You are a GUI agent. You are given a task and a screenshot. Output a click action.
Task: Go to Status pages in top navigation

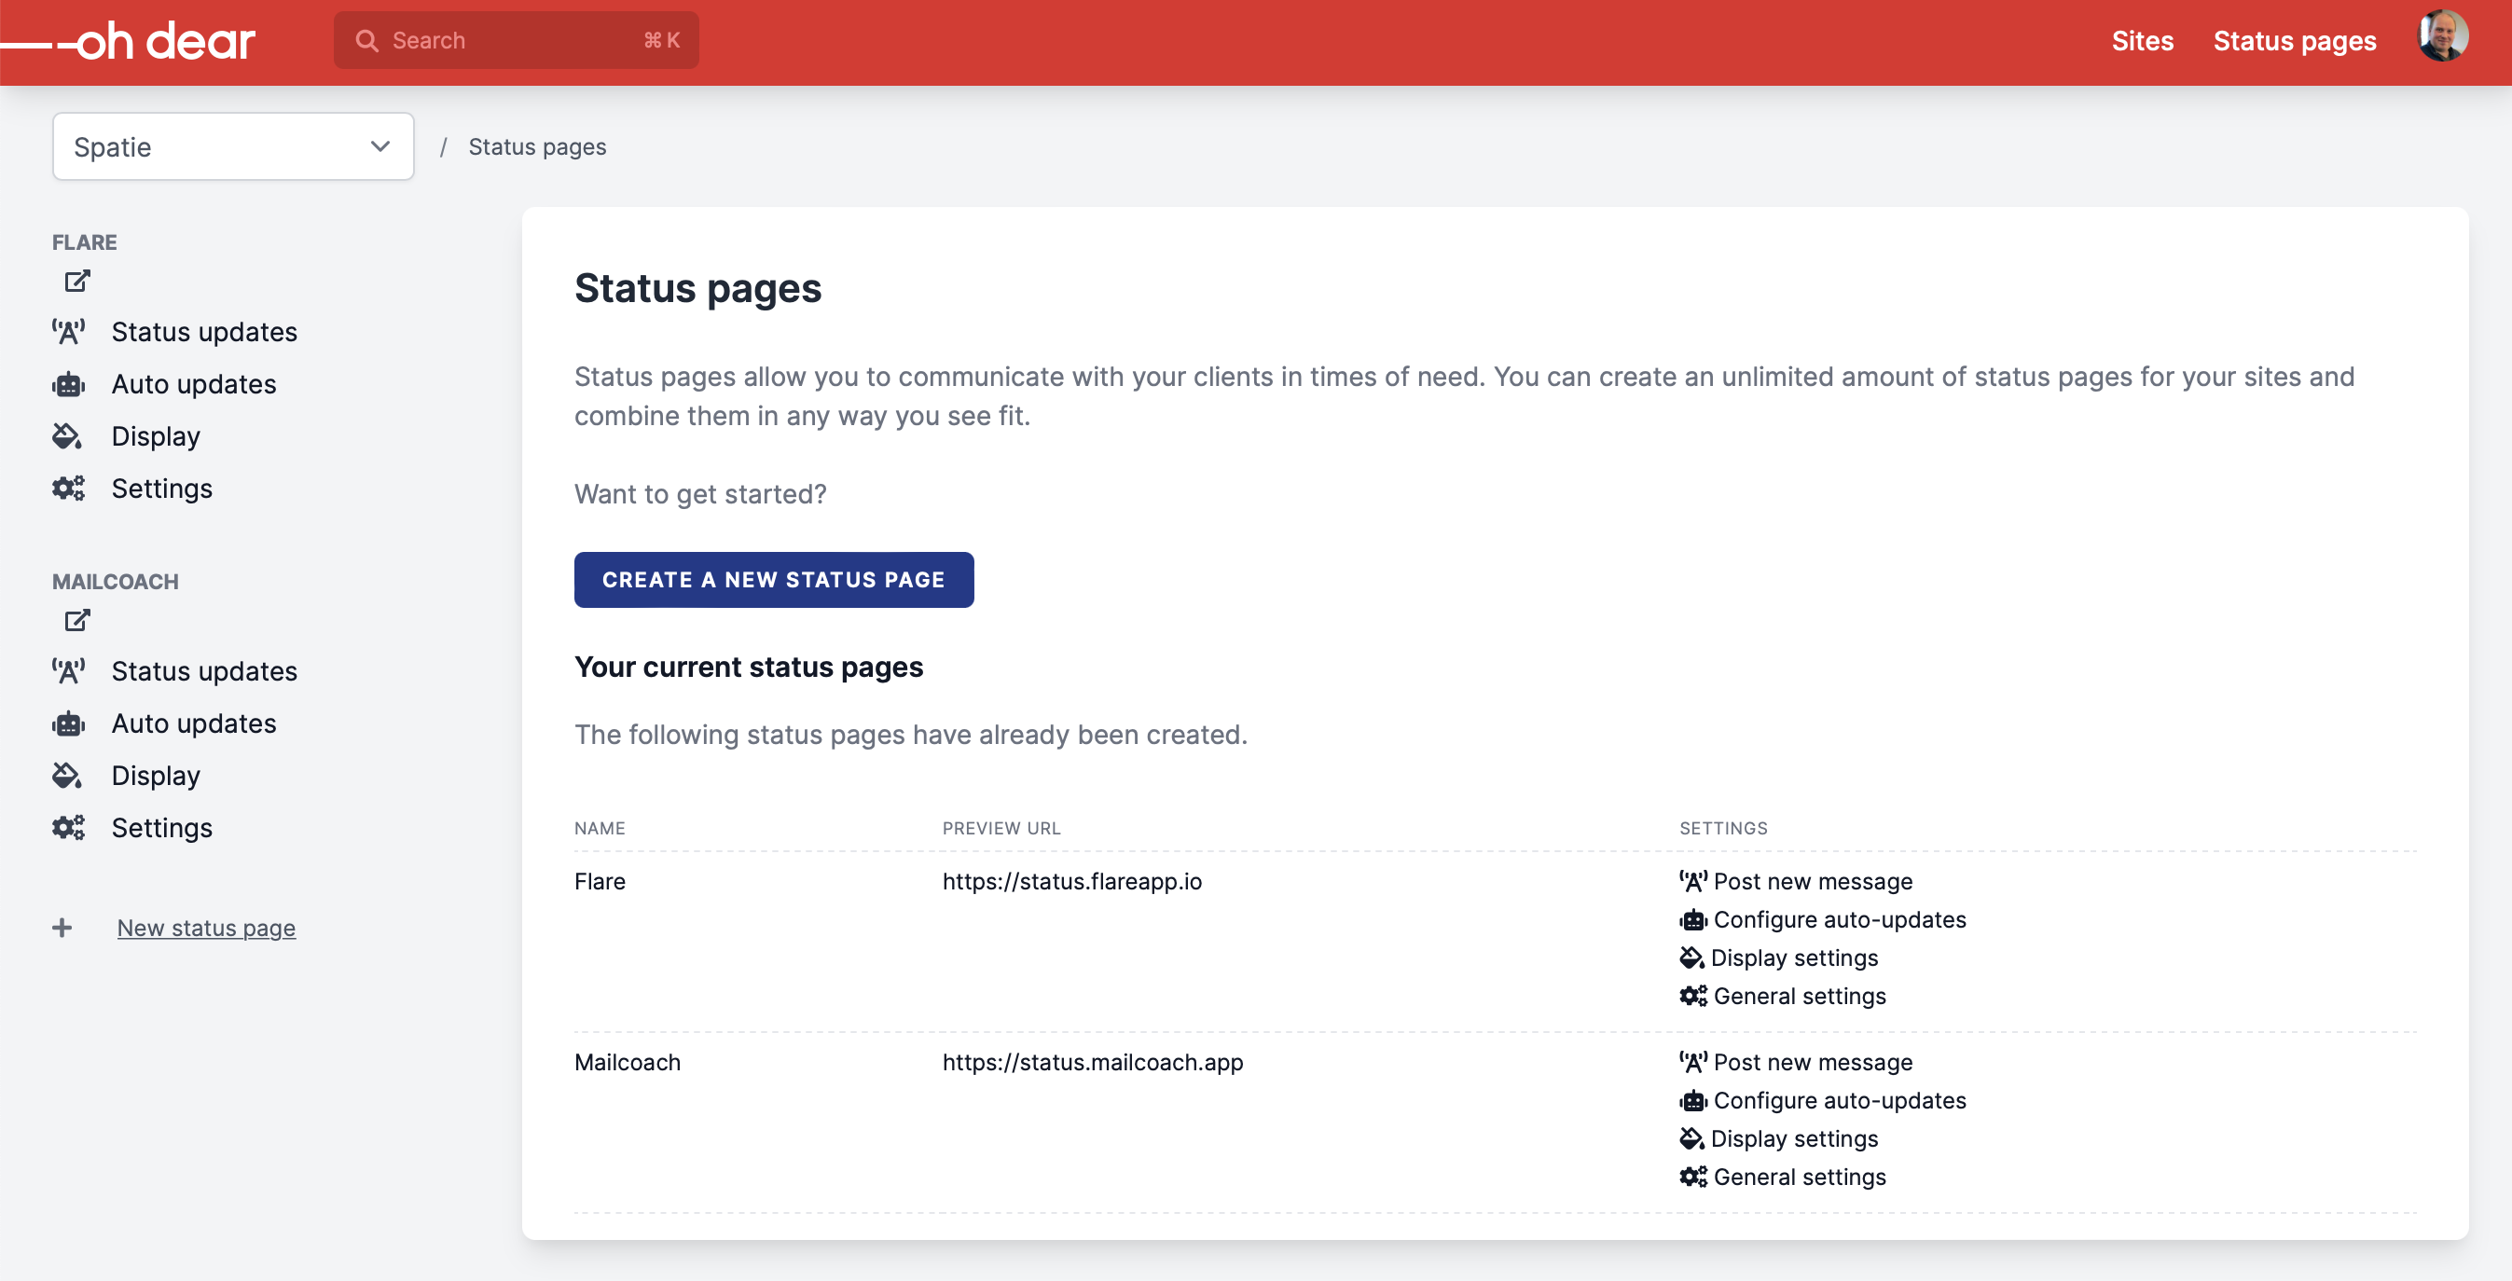2295,41
